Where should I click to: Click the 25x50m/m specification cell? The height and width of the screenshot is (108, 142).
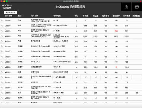pos(61,41)
